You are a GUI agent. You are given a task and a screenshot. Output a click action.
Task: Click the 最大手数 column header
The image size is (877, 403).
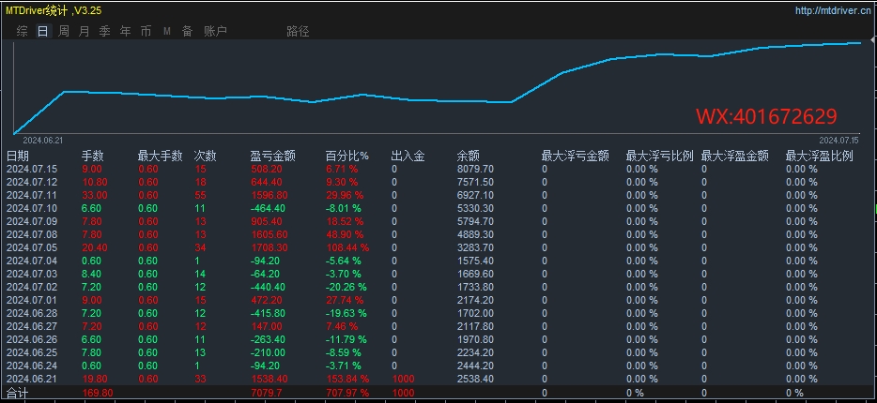[160, 157]
